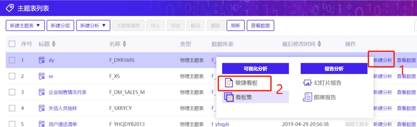
Task: Open the 新建主题表 dropdown
Action: 25,26
